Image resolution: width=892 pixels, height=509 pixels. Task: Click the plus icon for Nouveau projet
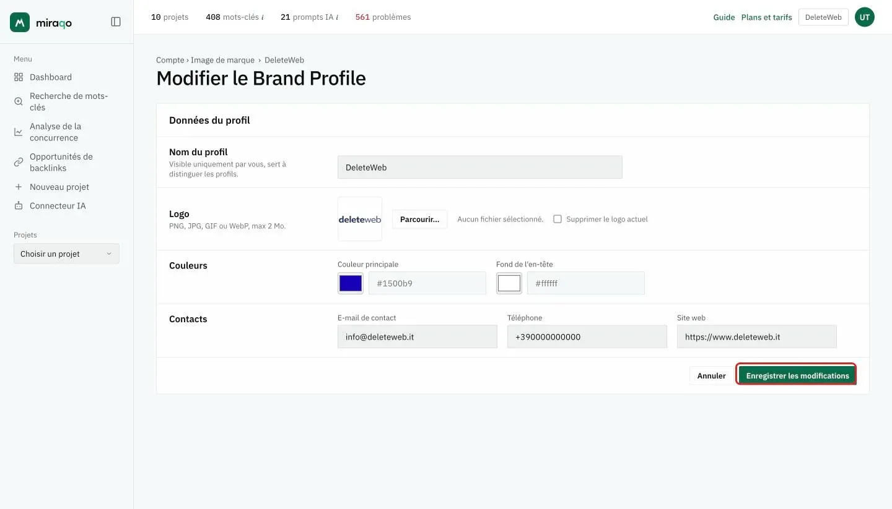[x=19, y=187]
